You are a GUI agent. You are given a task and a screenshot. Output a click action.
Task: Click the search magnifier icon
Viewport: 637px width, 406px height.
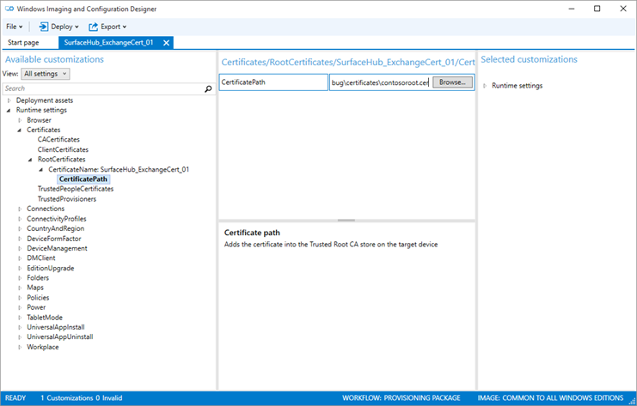point(206,88)
